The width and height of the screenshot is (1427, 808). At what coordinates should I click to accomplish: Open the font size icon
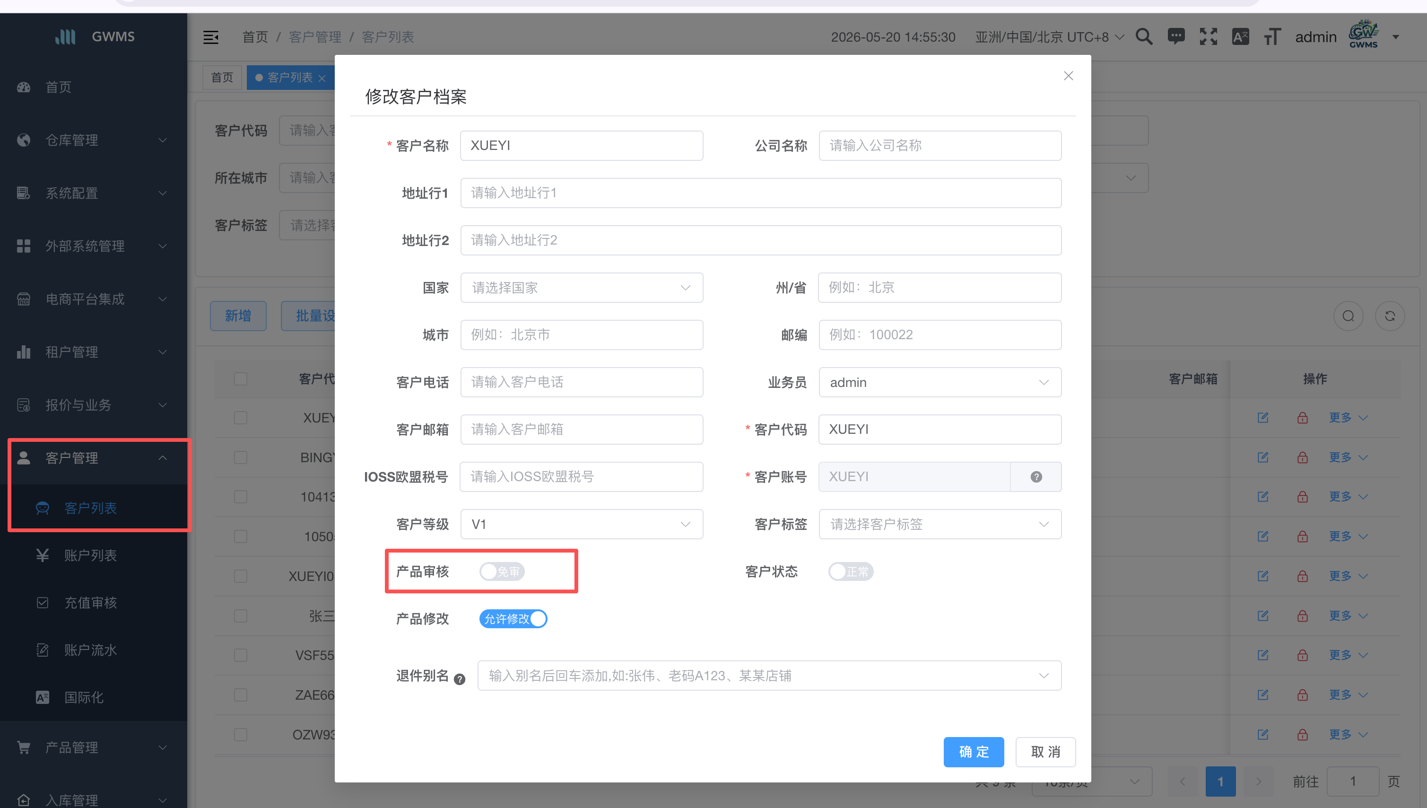pos(1272,36)
